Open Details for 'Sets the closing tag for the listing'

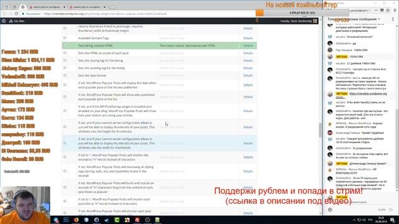(x=248, y=60)
